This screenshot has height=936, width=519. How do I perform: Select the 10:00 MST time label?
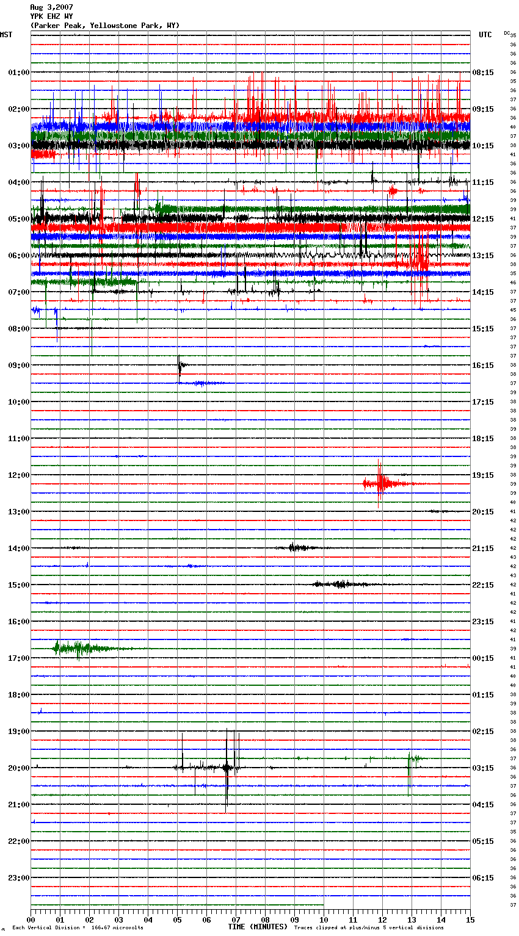click(x=19, y=401)
